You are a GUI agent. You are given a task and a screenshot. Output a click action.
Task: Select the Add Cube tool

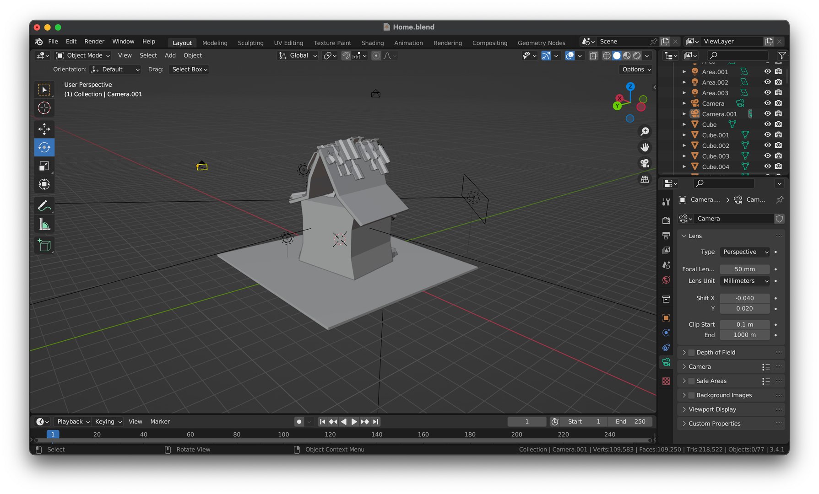pos(44,245)
